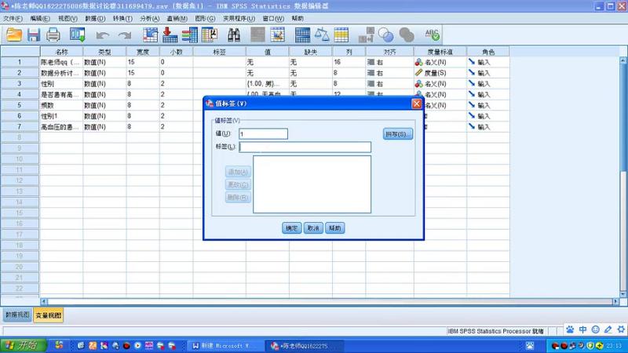Use variable sets overlapping circles icon

(x=385, y=35)
